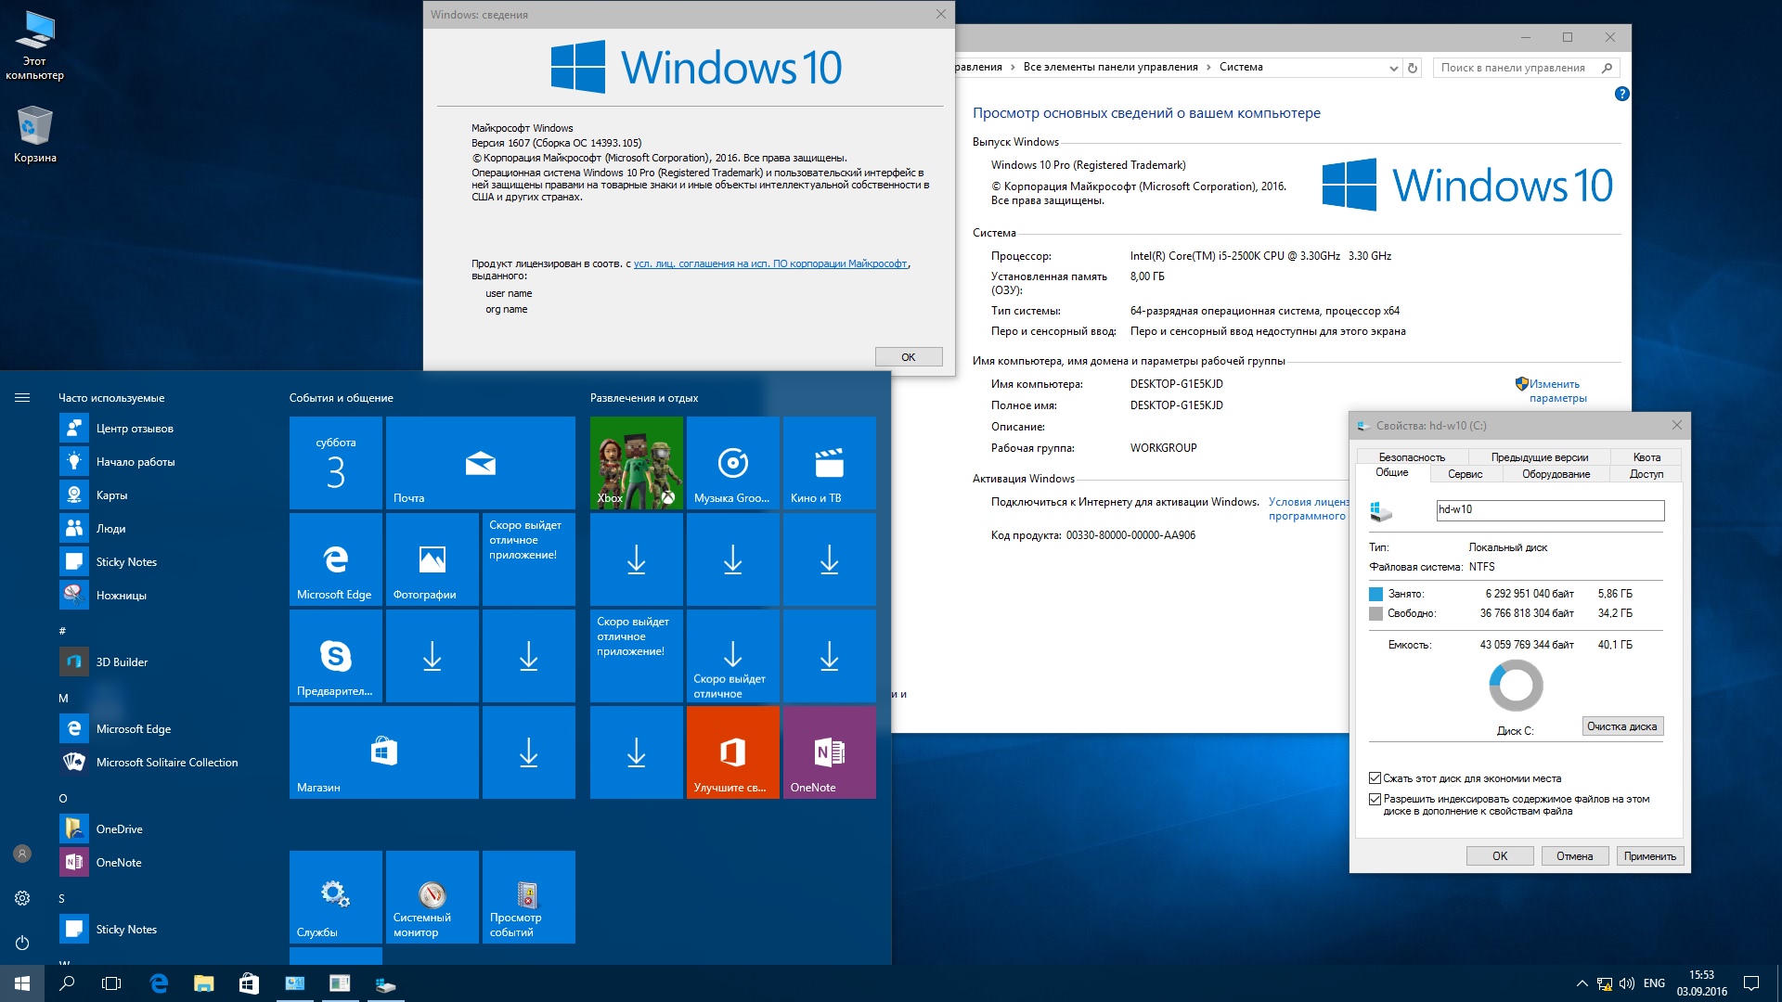The width and height of the screenshot is (1782, 1002).
Task: Open the Фотографии tile
Action: (x=432, y=559)
